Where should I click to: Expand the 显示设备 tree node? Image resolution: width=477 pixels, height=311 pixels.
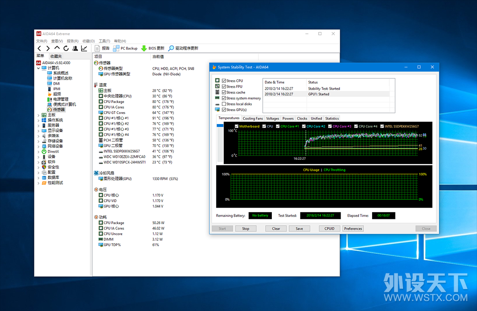tap(38, 131)
